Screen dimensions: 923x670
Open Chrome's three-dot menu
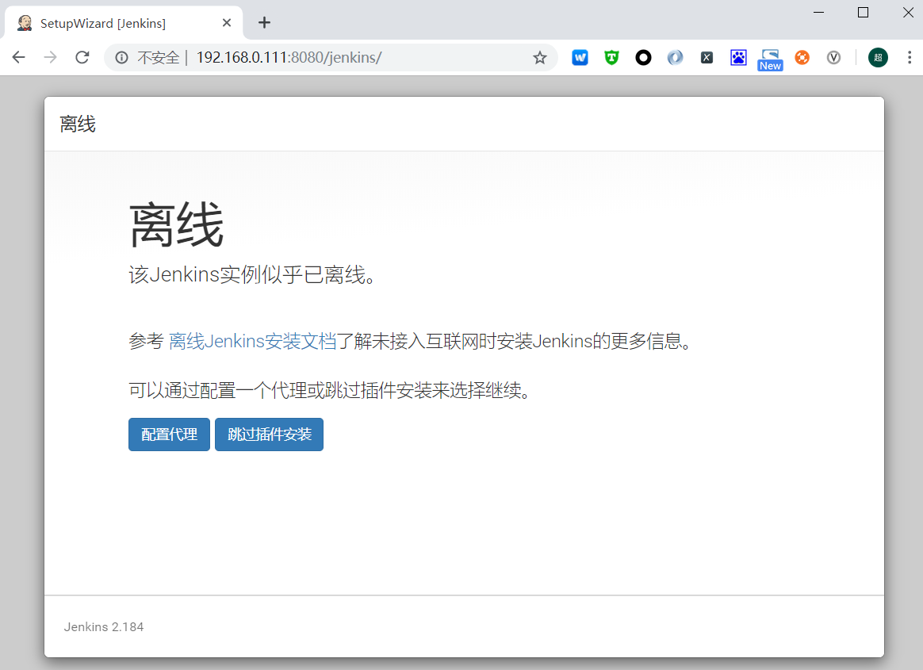click(909, 57)
